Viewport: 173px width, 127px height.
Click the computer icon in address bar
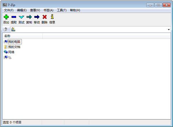pos(13,29)
